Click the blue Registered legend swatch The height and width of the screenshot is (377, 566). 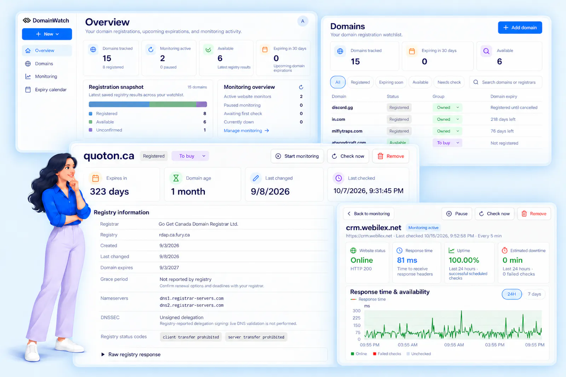(x=91, y=114)
